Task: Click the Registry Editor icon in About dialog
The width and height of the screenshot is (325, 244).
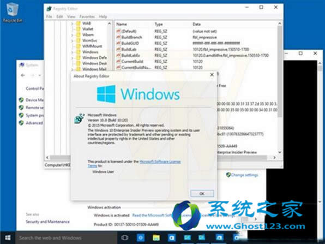Action: pos(80,118)
